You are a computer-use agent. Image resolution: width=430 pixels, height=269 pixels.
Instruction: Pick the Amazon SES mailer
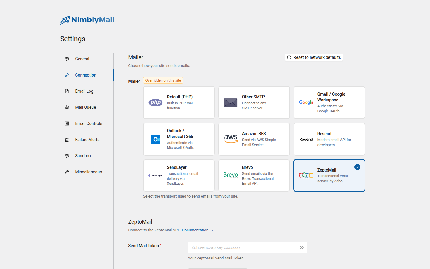pyautogui.click(x=254, y=139)
